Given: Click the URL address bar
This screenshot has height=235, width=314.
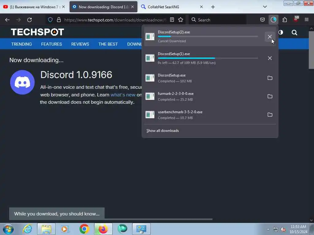Looking at the screenshot, I should tap(115, 20).
